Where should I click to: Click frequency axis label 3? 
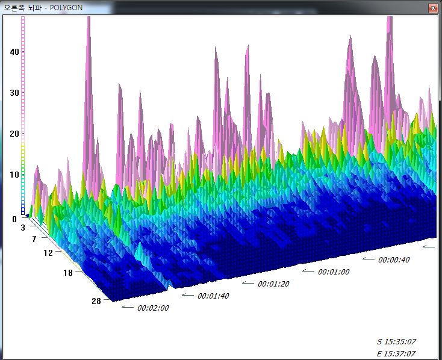[23, 227]
